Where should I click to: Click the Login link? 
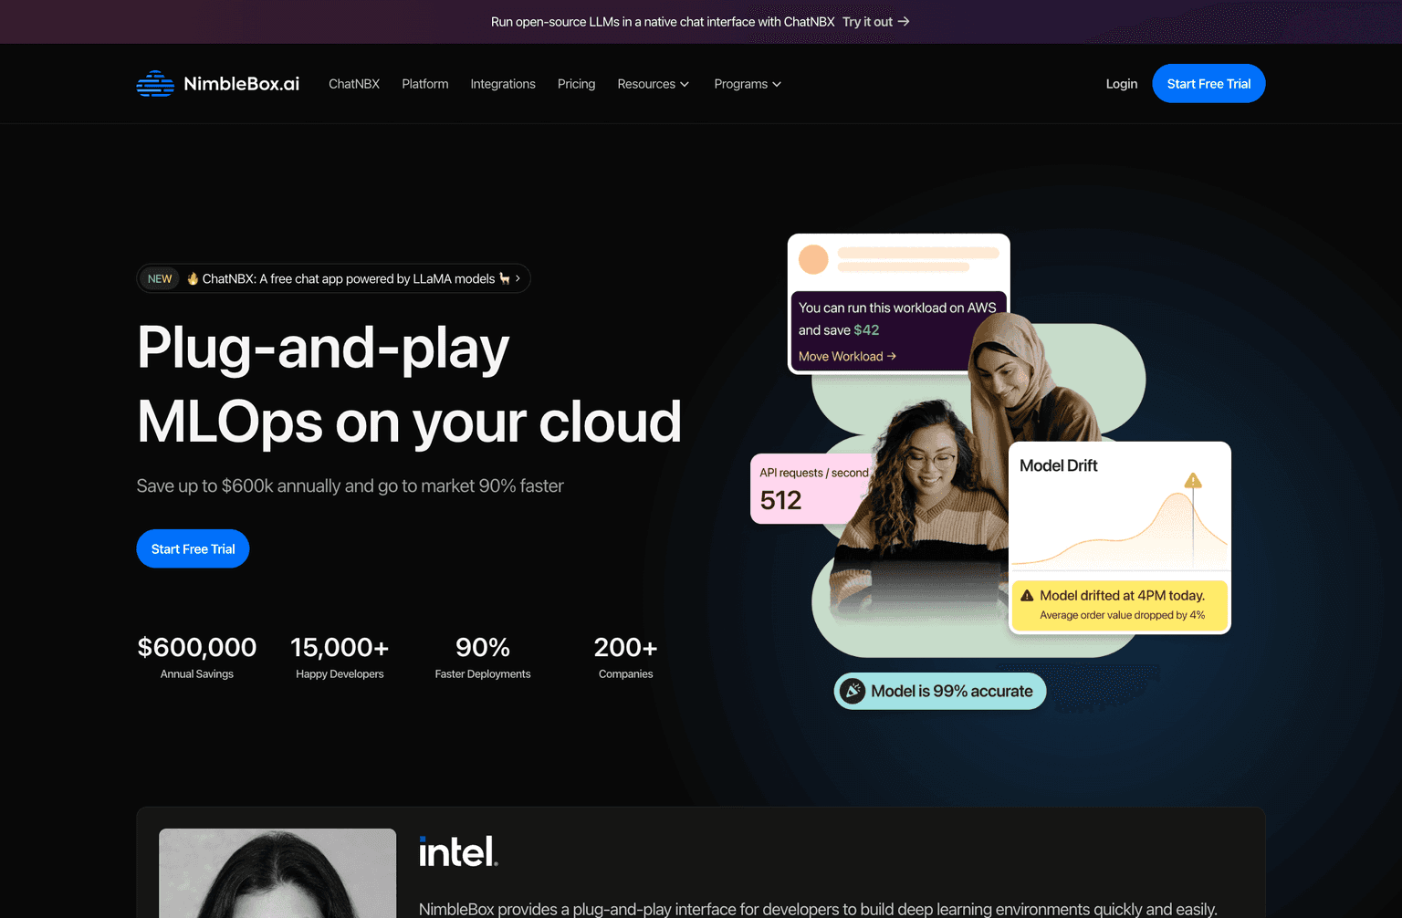(1122, 84)
